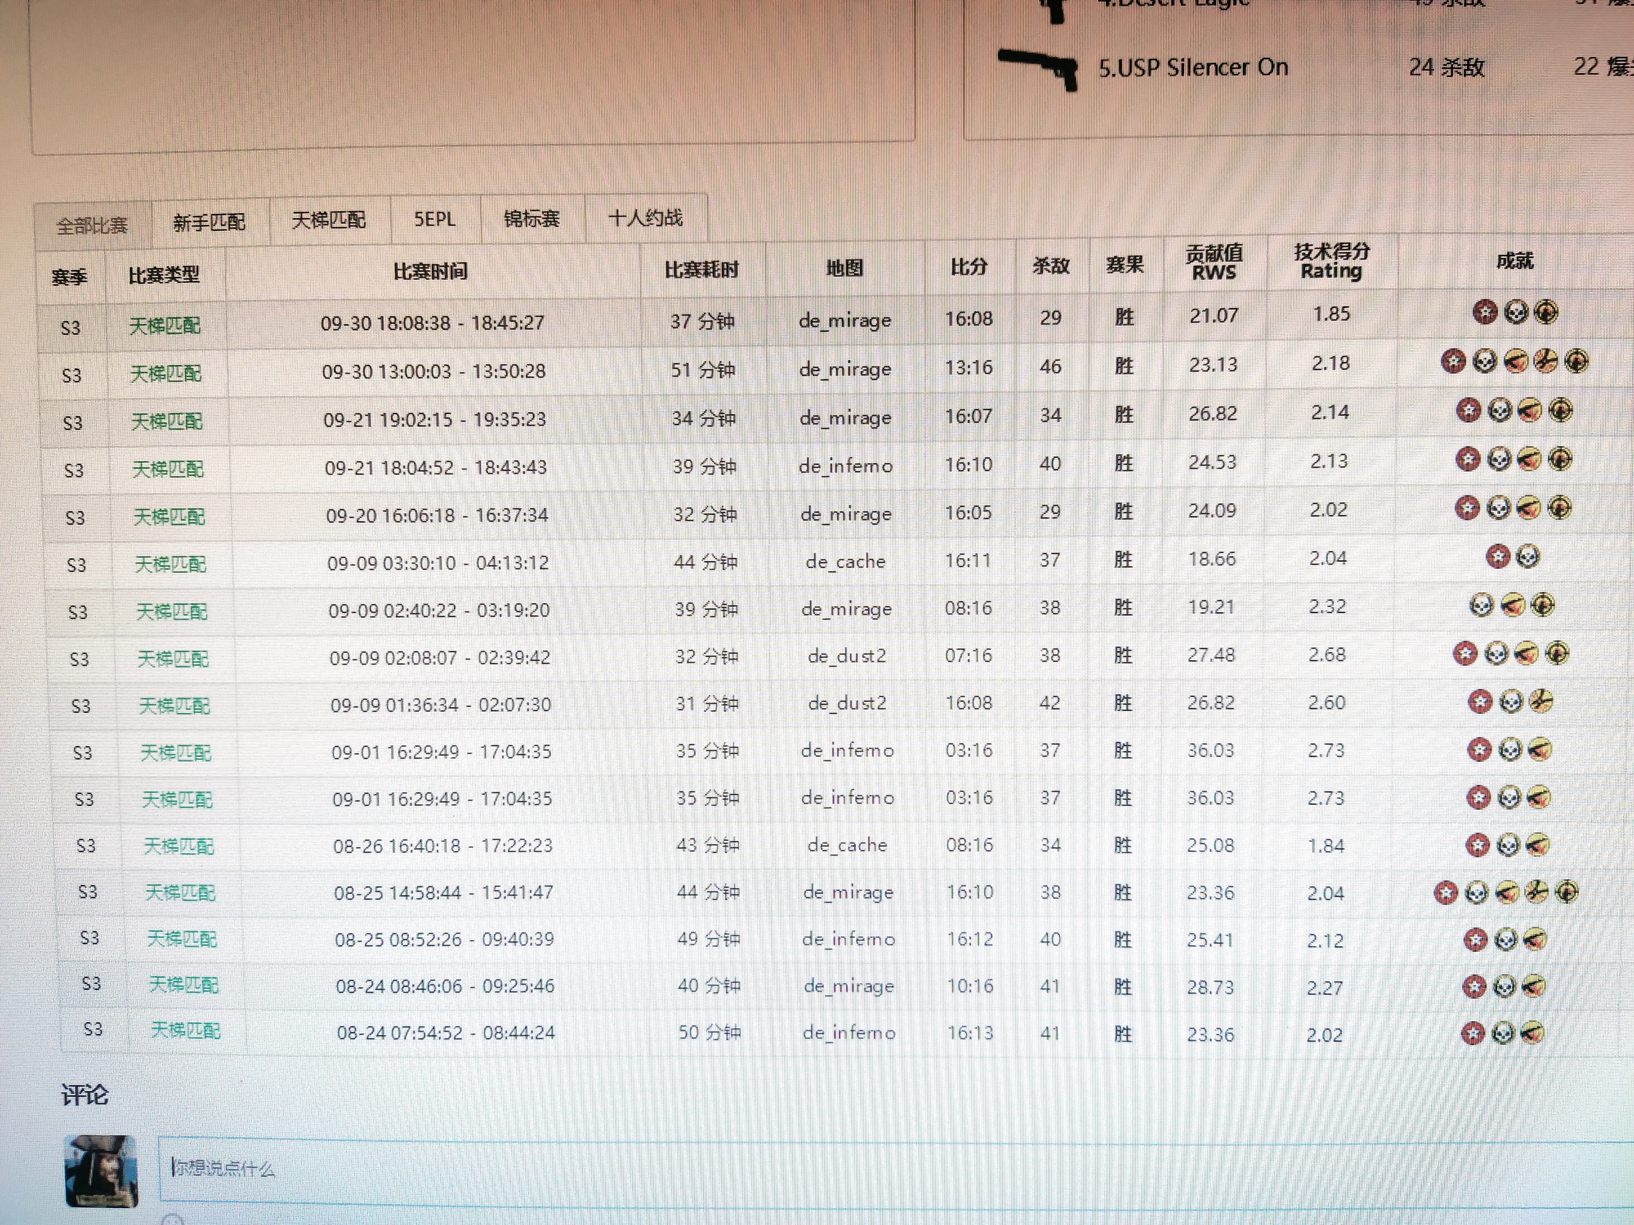Click rifle badge in 09-21 18:04:52 row

tap(1529, 459)
